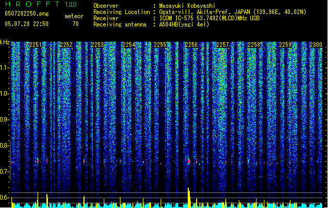The height and width of the screenshot is (208, 328).
Task: Click the 2257 time marker
Action: pos(223,44)
